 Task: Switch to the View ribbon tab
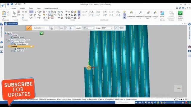38,8
